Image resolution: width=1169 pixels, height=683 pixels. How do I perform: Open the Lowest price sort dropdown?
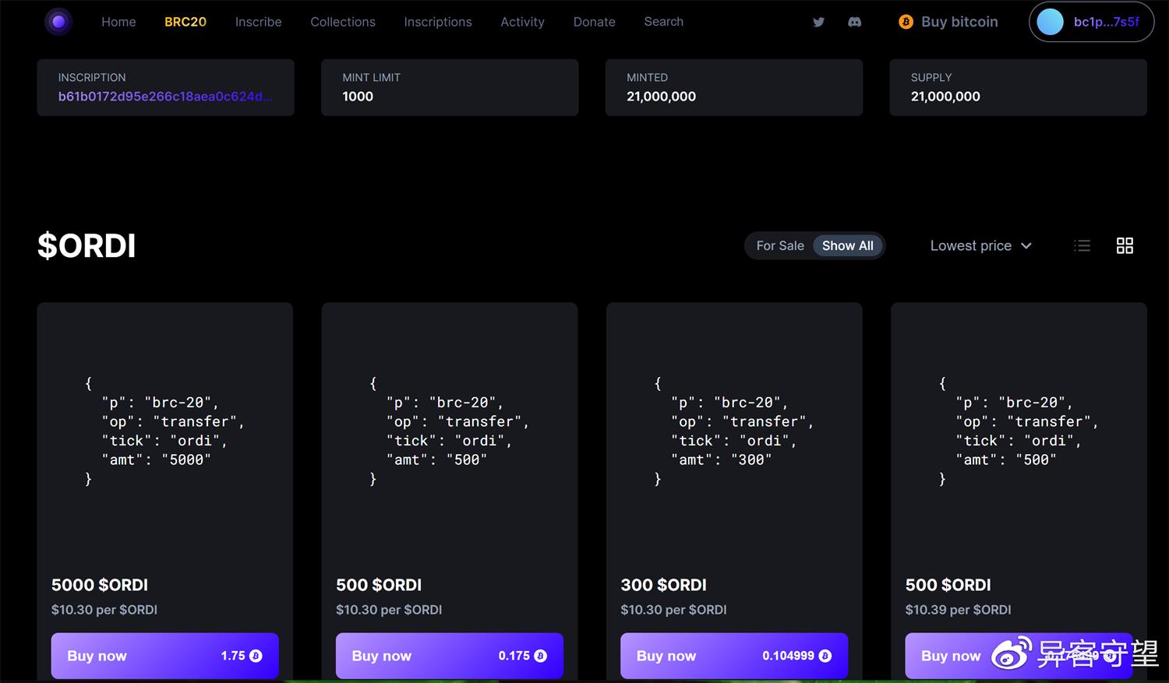point(980,246)
